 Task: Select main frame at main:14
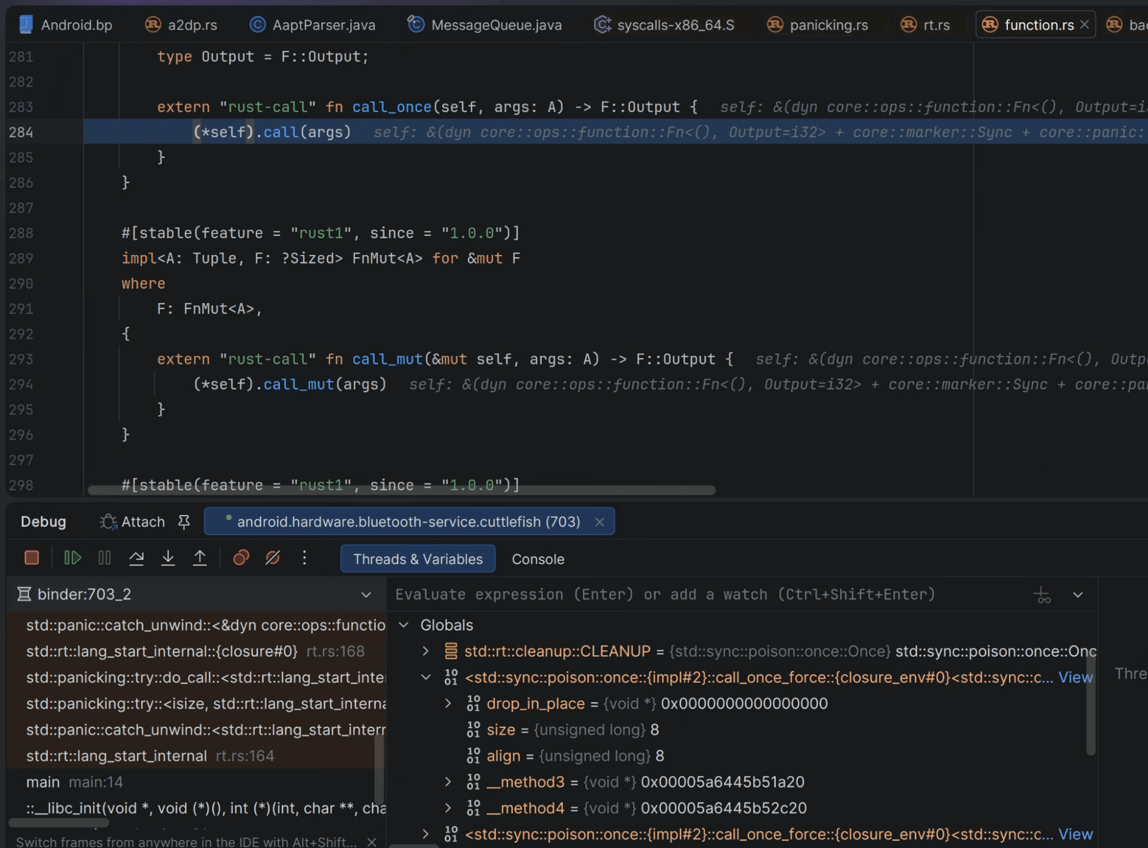point(195,782)
